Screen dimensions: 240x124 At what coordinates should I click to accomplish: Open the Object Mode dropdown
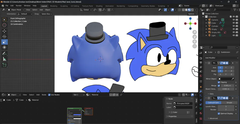point(16,10)
